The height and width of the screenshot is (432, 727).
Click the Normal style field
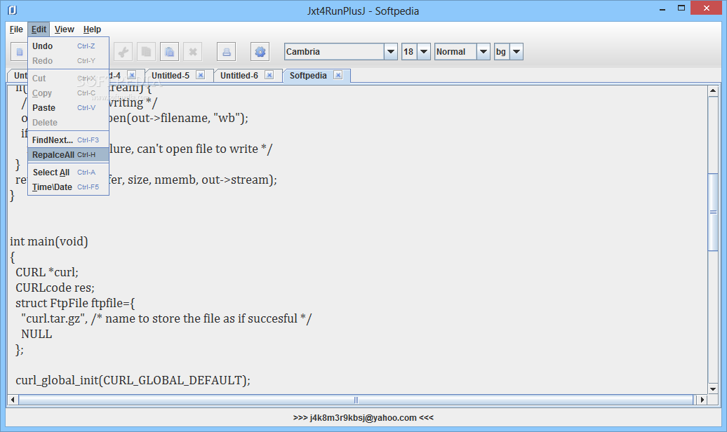pos(455,51)
